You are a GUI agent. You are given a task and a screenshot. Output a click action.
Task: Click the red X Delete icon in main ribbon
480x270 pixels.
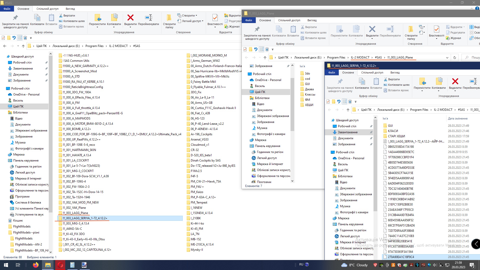(x=130, y=18)
